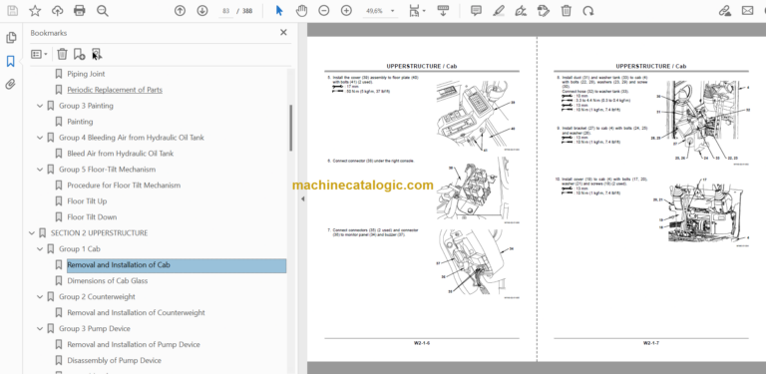Image resolution: width=766 pixels, height=374 pixels.
Task: Click the bookmarks panel scrollbar thumb
Action: (291, 128)
